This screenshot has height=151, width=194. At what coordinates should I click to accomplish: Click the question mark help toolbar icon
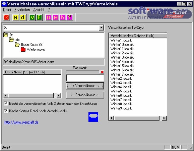click(x=70, y=18)
